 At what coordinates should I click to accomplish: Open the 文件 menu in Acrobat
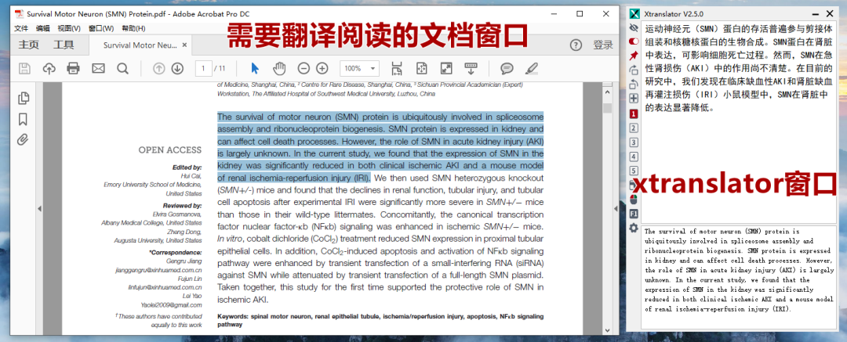[21, 29]
